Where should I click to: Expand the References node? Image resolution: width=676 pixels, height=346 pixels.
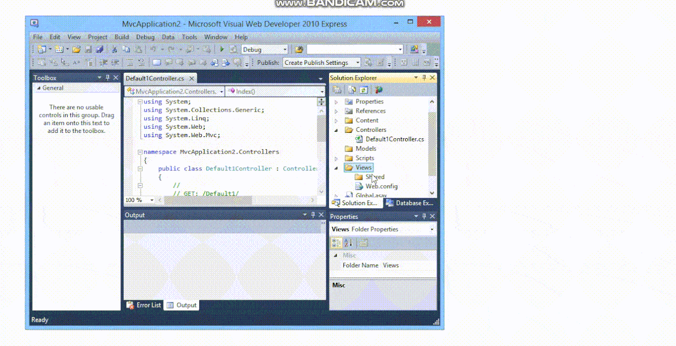(336, 111)
